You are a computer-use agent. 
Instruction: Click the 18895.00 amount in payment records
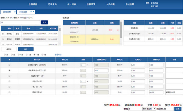[x=95, y=39]
